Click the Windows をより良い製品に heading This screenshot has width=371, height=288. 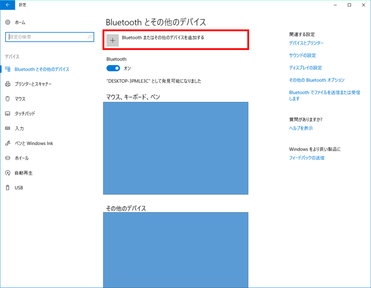point(315,149)
